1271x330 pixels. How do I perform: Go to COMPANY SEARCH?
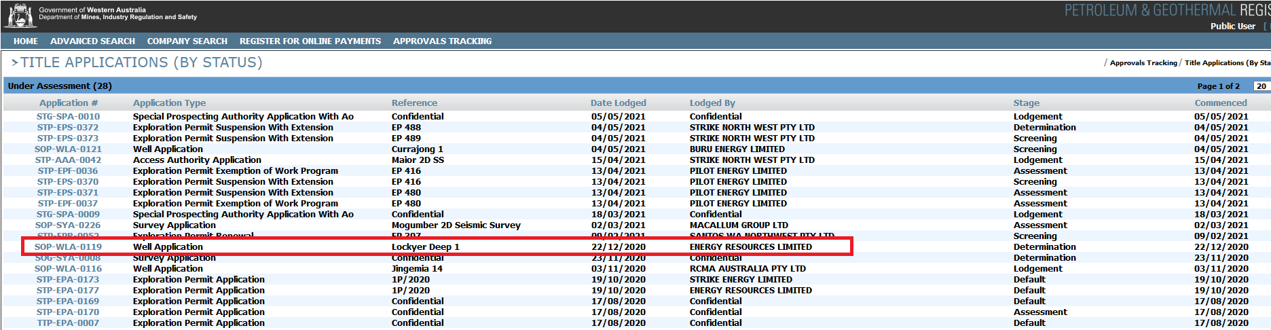[187, 41]
